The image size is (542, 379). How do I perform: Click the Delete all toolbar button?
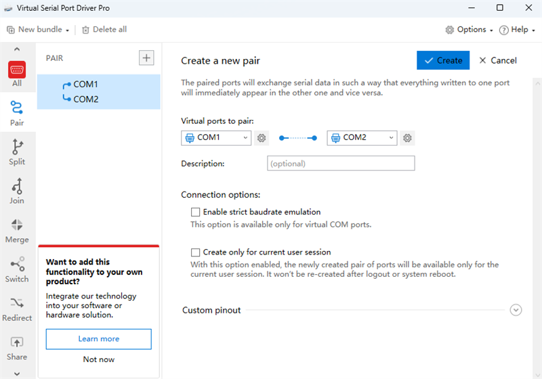coord(104,30)
